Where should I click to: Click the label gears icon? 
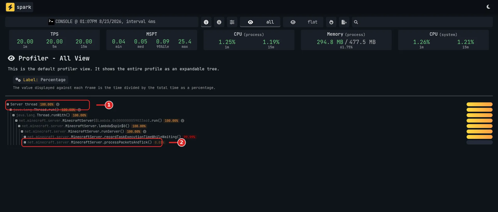coord(18,80)
